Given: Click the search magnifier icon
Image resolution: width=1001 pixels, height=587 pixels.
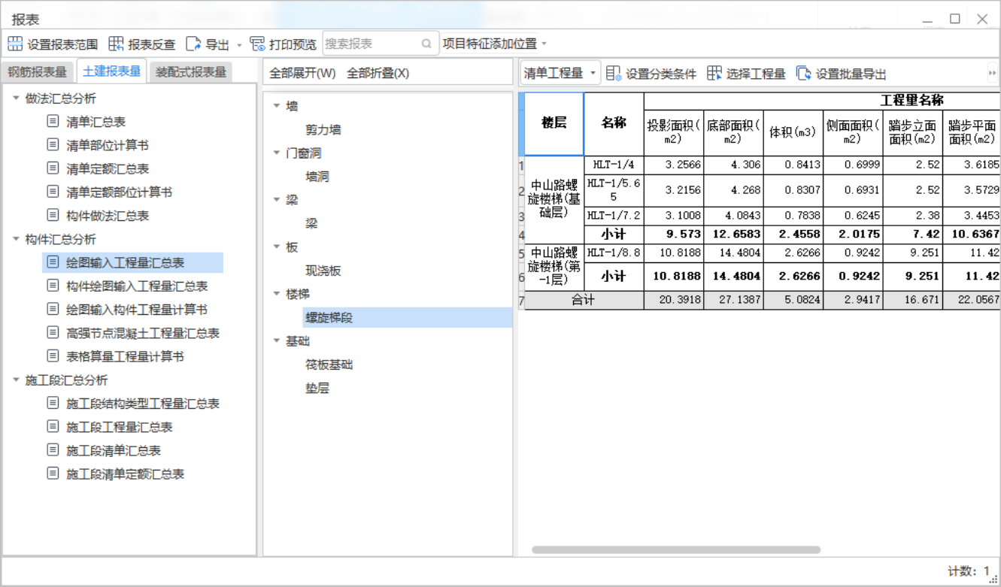Looking at the screenshot, I should point(426,44).
